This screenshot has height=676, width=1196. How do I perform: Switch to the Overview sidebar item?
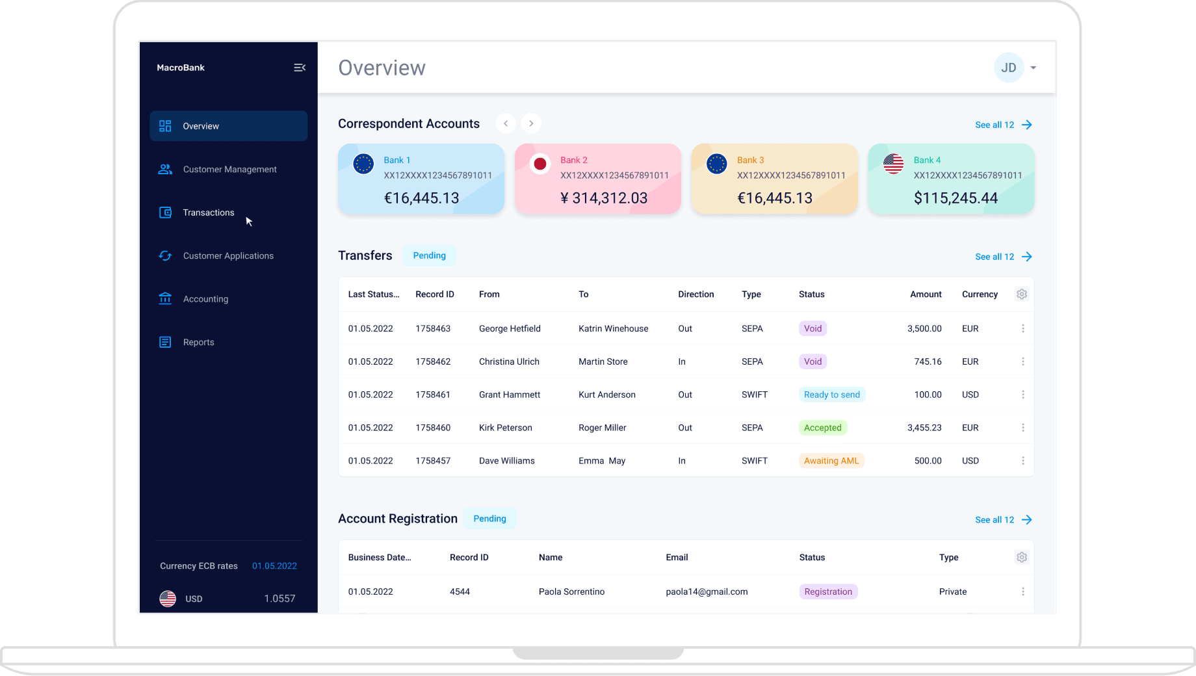[x=201, y=125]
